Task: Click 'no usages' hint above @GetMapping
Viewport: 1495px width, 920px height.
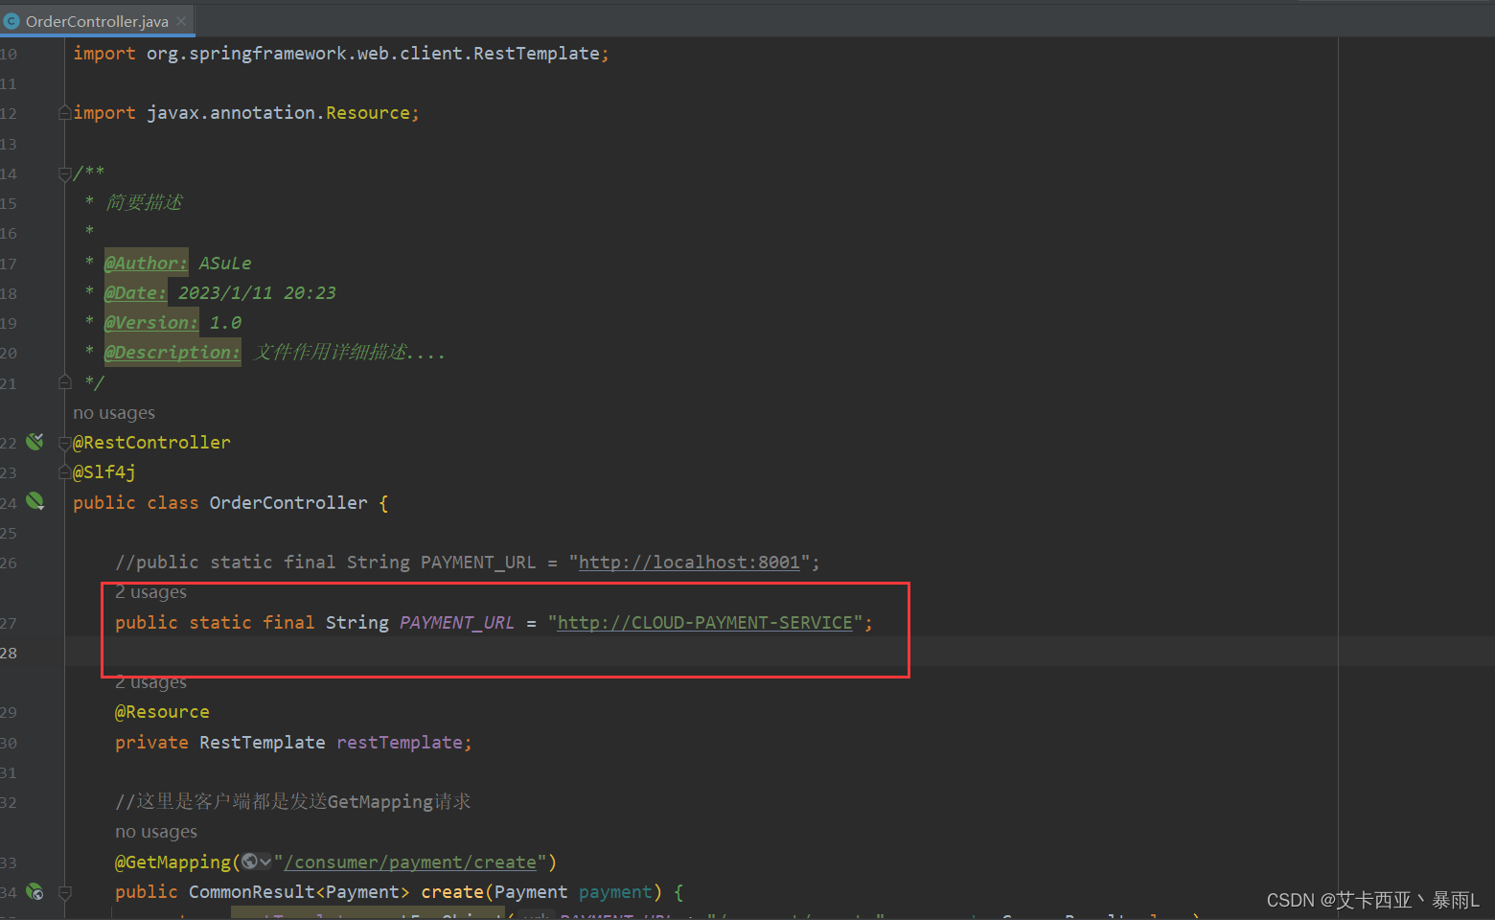Action: 156,832
